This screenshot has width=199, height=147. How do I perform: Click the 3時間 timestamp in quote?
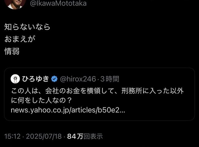(110, 79)
